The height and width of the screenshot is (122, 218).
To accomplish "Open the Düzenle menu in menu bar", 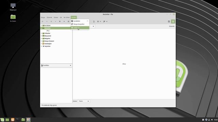I will [49, 17].
